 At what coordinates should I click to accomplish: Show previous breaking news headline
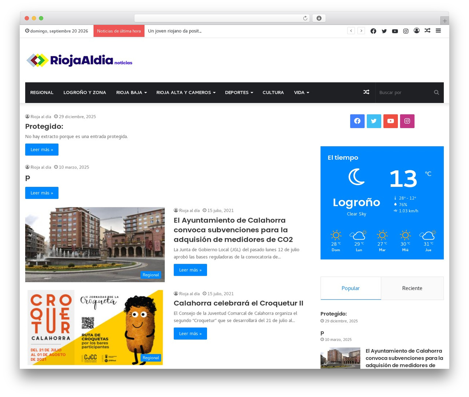351,31
